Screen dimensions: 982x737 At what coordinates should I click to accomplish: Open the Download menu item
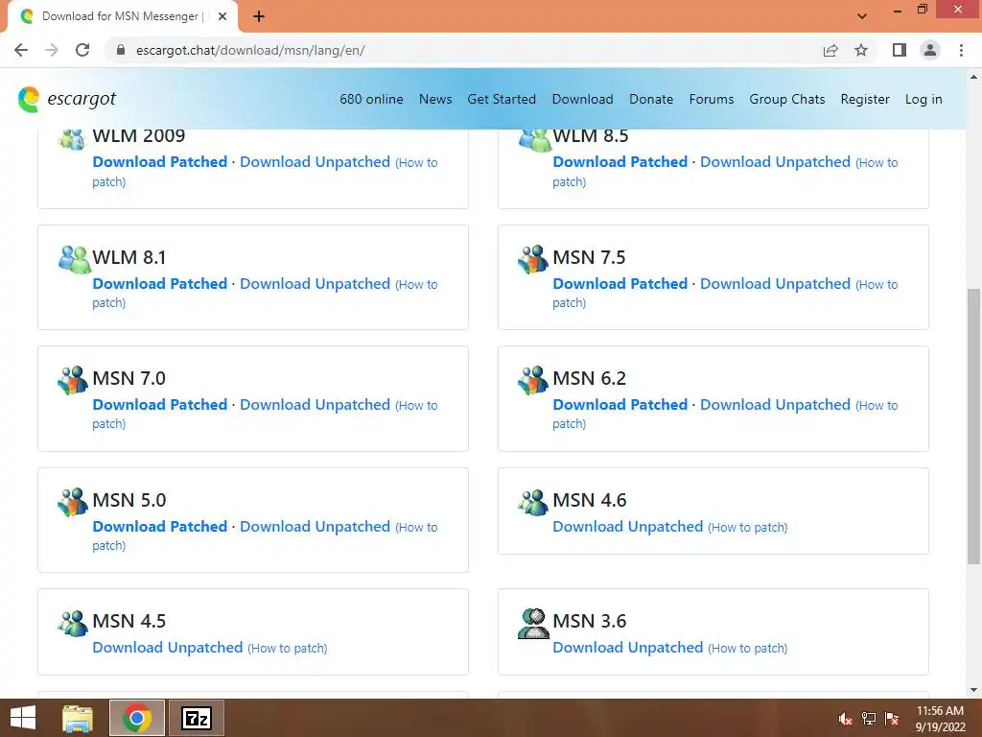(582, 99)
